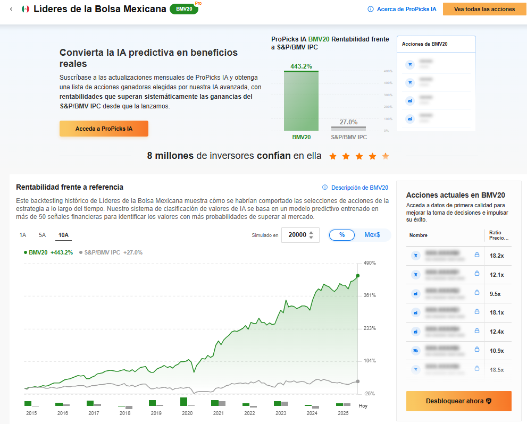Select the 1A time range tab
The width and height of the screenshot is (527, 424).
(x=22, y=235)
